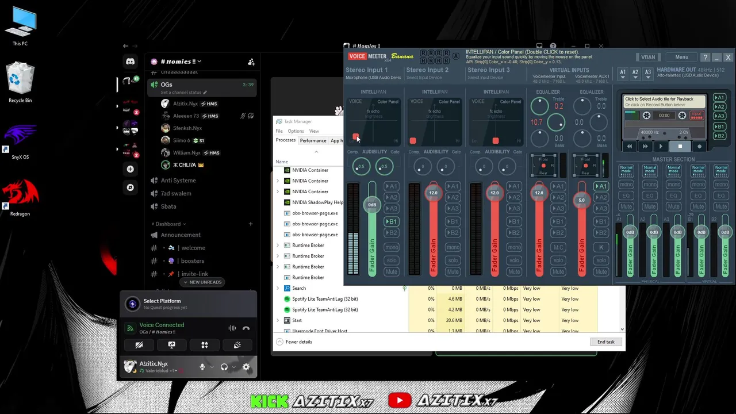Viewport: 736px width, 414px height.
Task: Toggle K karaoke button on AUX strip
Action: click(601, 247)
